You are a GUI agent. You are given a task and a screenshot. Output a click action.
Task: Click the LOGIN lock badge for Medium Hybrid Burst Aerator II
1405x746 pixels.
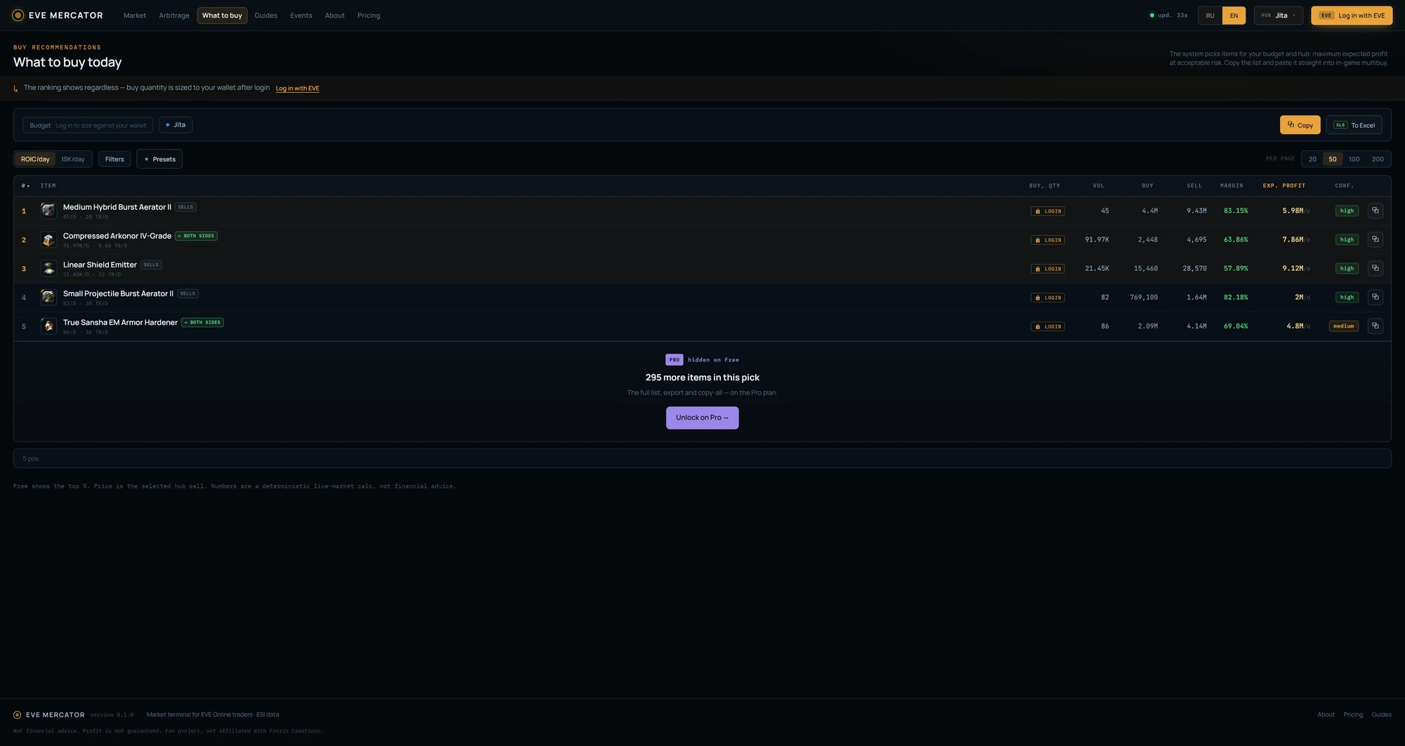(1047, 211)
